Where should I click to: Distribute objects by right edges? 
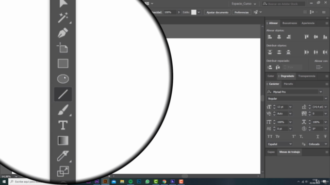pos(325,52)
